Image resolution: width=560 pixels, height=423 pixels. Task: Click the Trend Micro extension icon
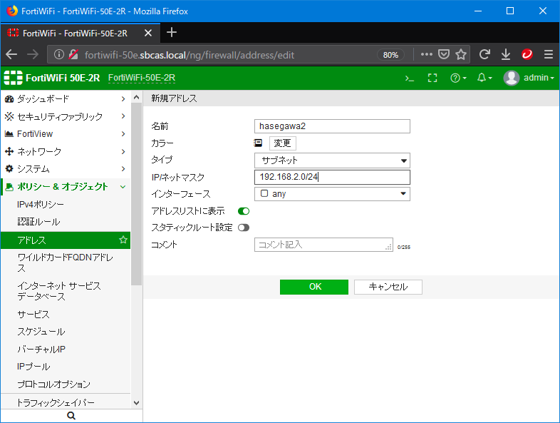coord(527,54)
